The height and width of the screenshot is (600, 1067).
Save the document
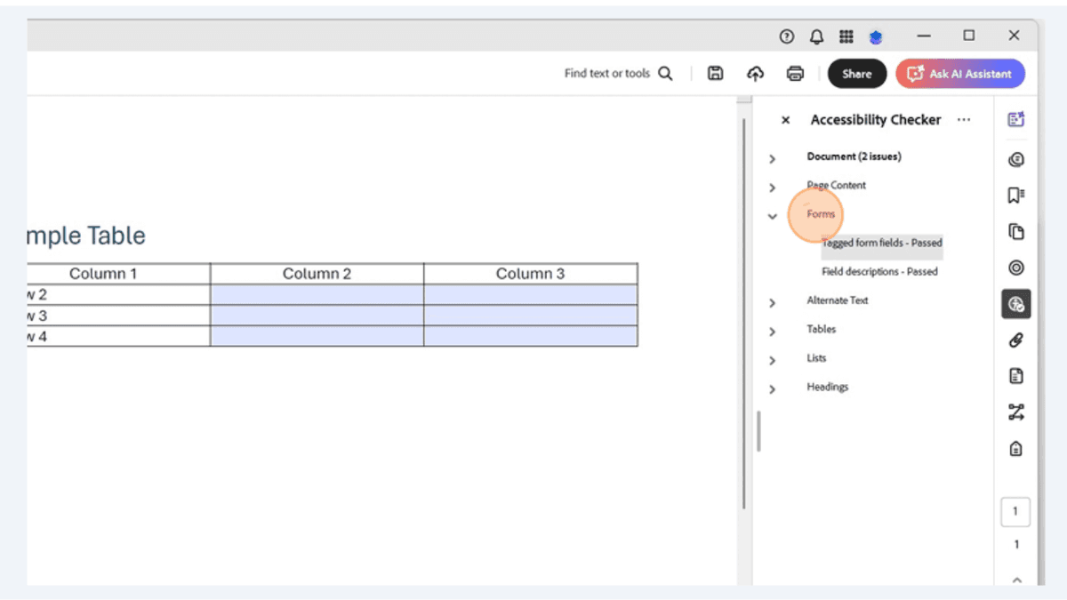pos(715,73)
